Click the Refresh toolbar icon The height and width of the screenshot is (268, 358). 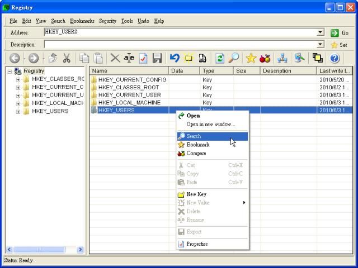[x=220, y=58]
